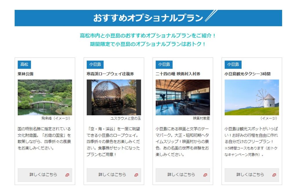The image size is (290, 192).
Task: Click 小豆島 tag on 寒霞渓ロープウェイ card
Action: [95, 64]
